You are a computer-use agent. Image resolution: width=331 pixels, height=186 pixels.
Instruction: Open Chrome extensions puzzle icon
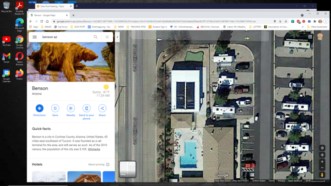(315, 21)
